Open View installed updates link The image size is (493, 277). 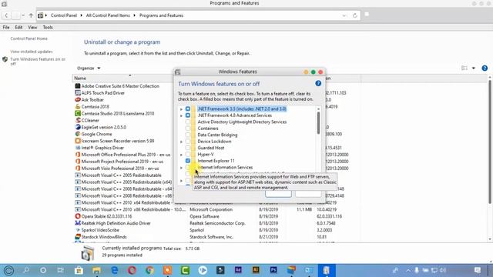pos(32,52)
